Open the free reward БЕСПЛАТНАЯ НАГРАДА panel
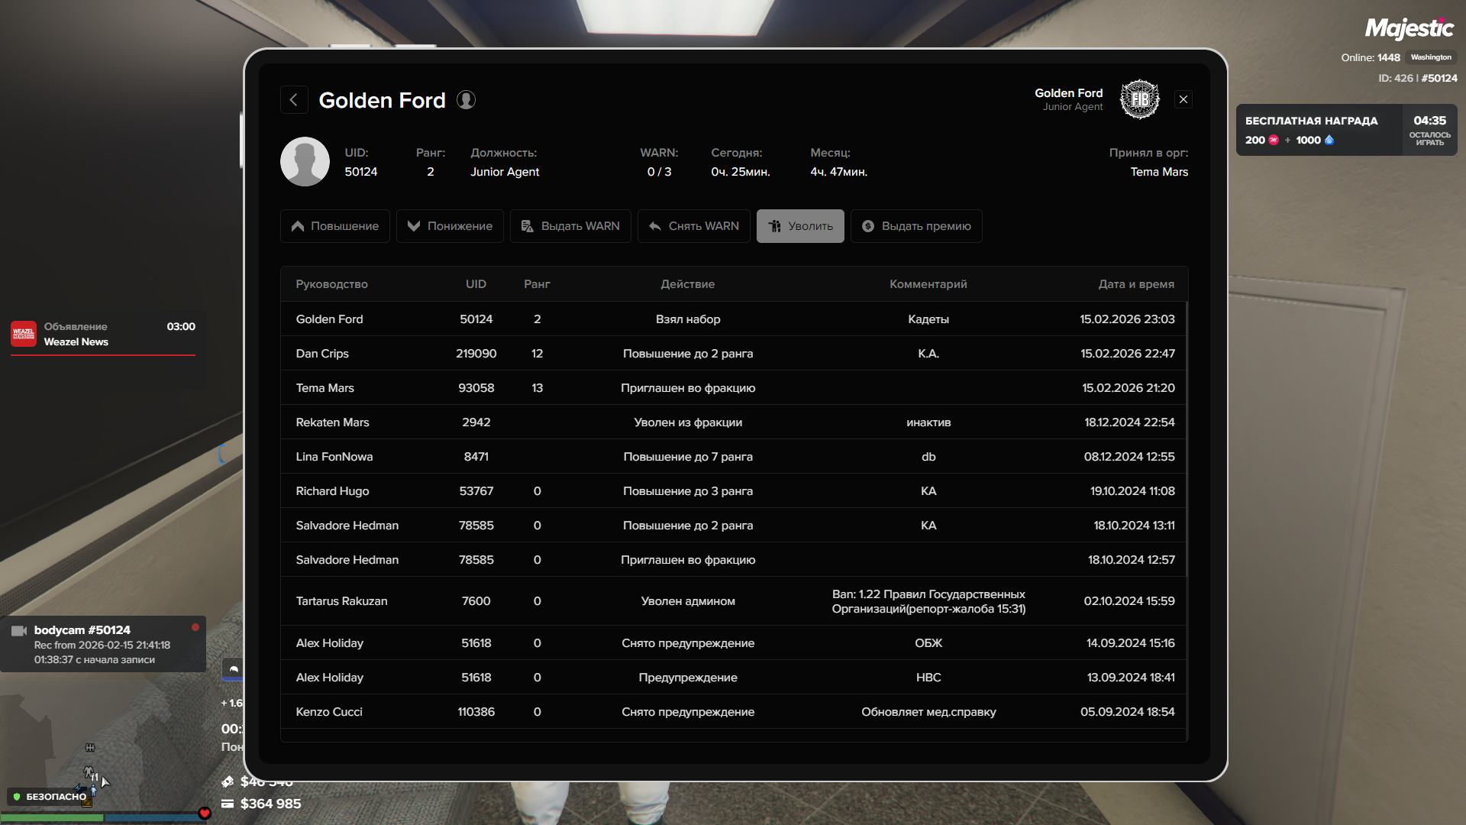 click(1319, 130)
